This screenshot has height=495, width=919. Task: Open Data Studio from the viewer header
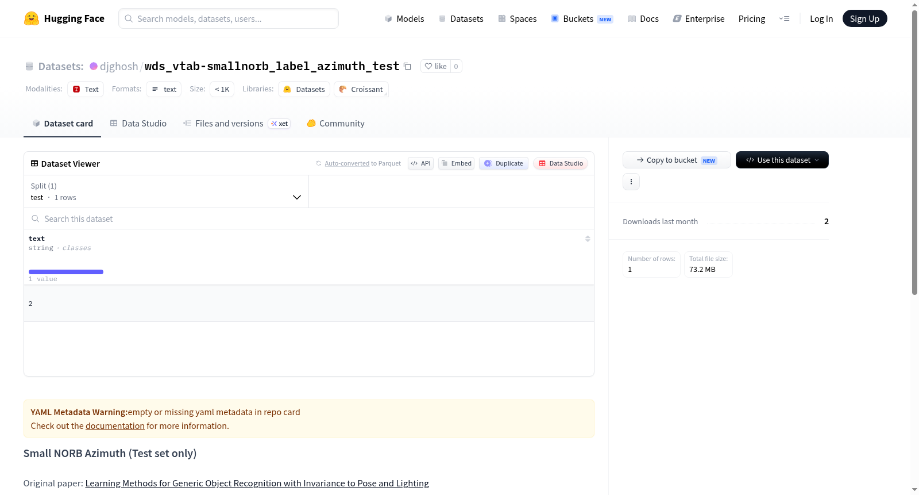coord(561,163)
